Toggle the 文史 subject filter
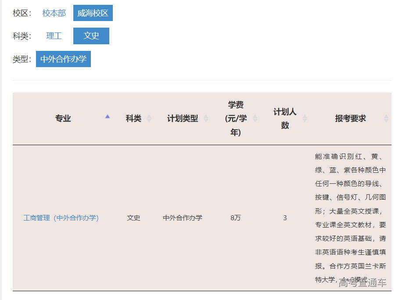This screenshot has width=399, height=300. [91, 36]
